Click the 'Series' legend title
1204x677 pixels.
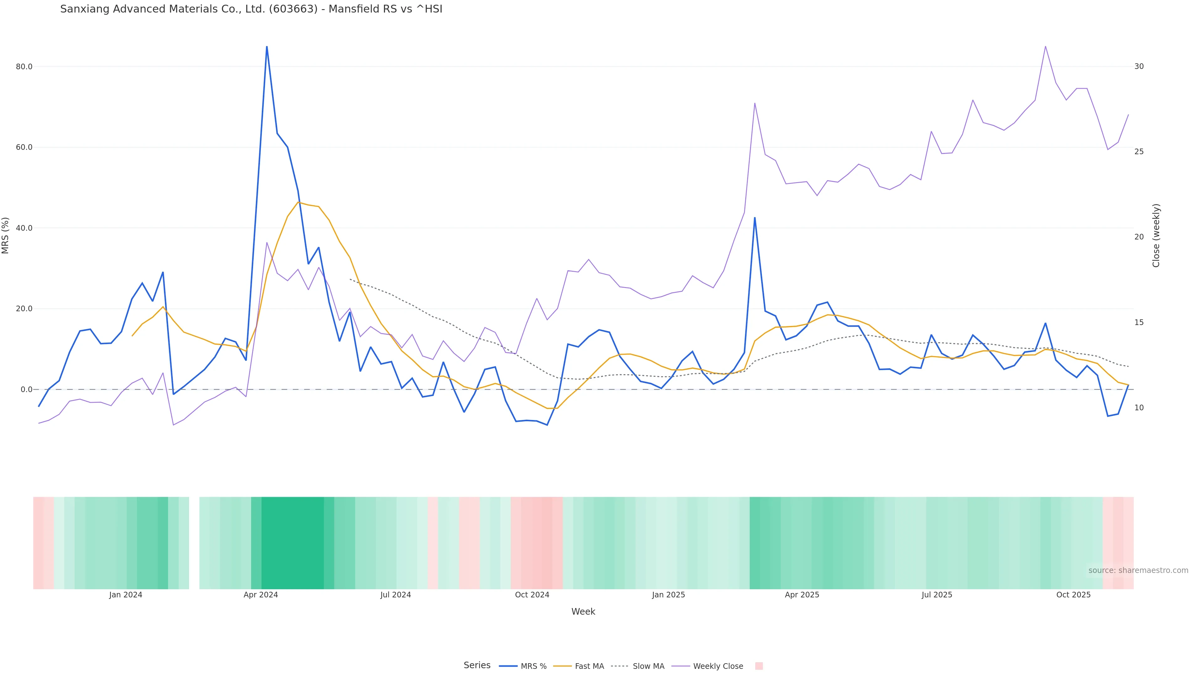click(477, 665)
